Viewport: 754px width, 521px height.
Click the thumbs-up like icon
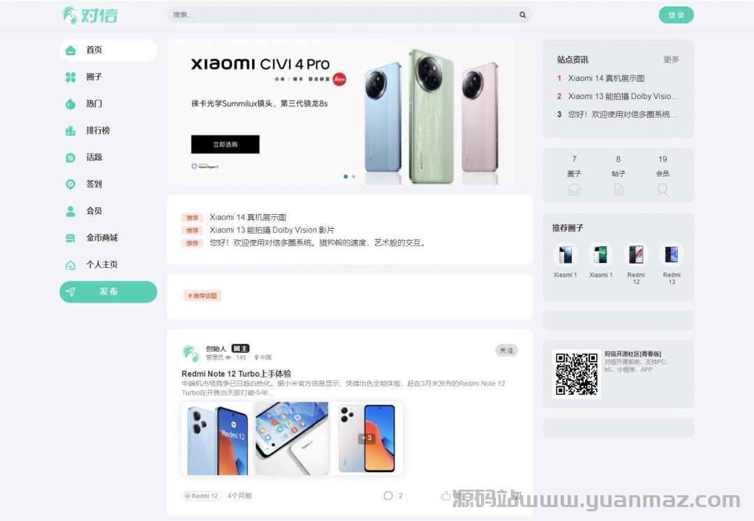(x=445, y=496)
